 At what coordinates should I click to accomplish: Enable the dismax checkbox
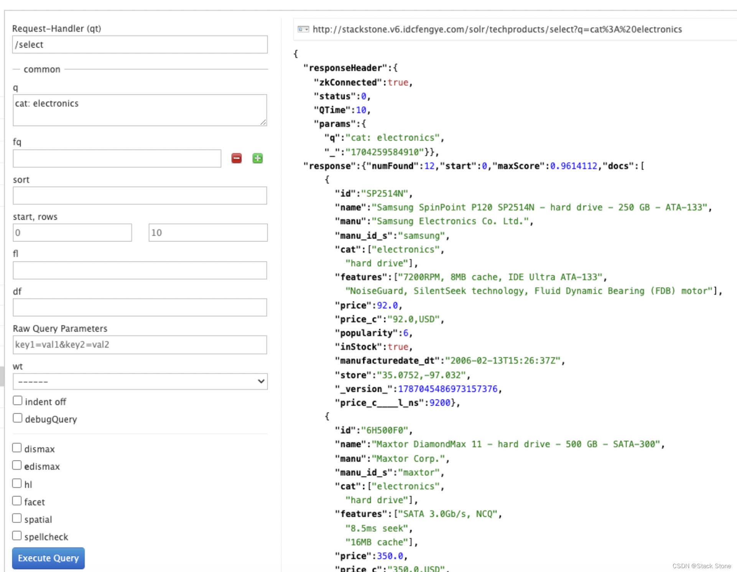point(17,448)
